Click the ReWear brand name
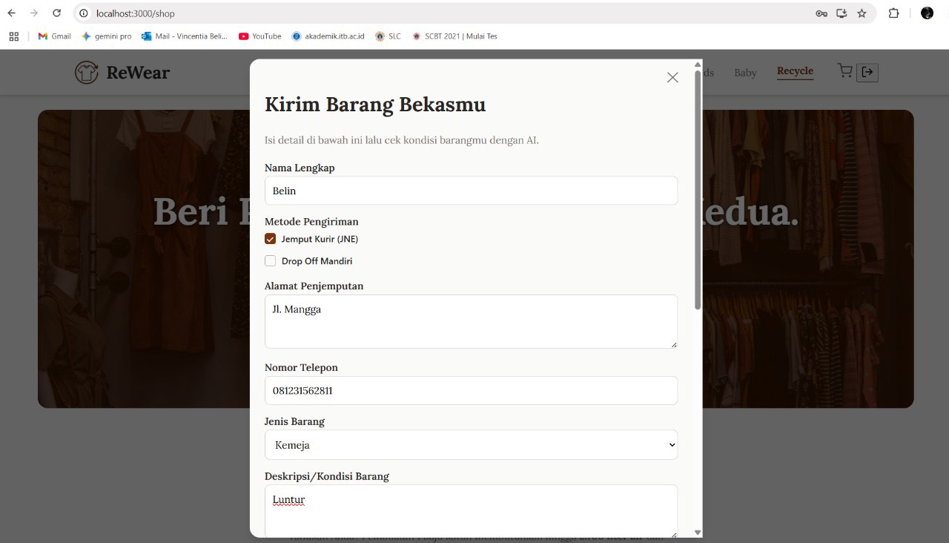The width and height of the screenshot is (949, 543). coord(138,73)
